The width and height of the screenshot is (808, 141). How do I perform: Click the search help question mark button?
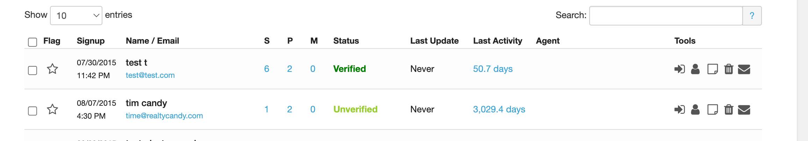coord(752,16)
